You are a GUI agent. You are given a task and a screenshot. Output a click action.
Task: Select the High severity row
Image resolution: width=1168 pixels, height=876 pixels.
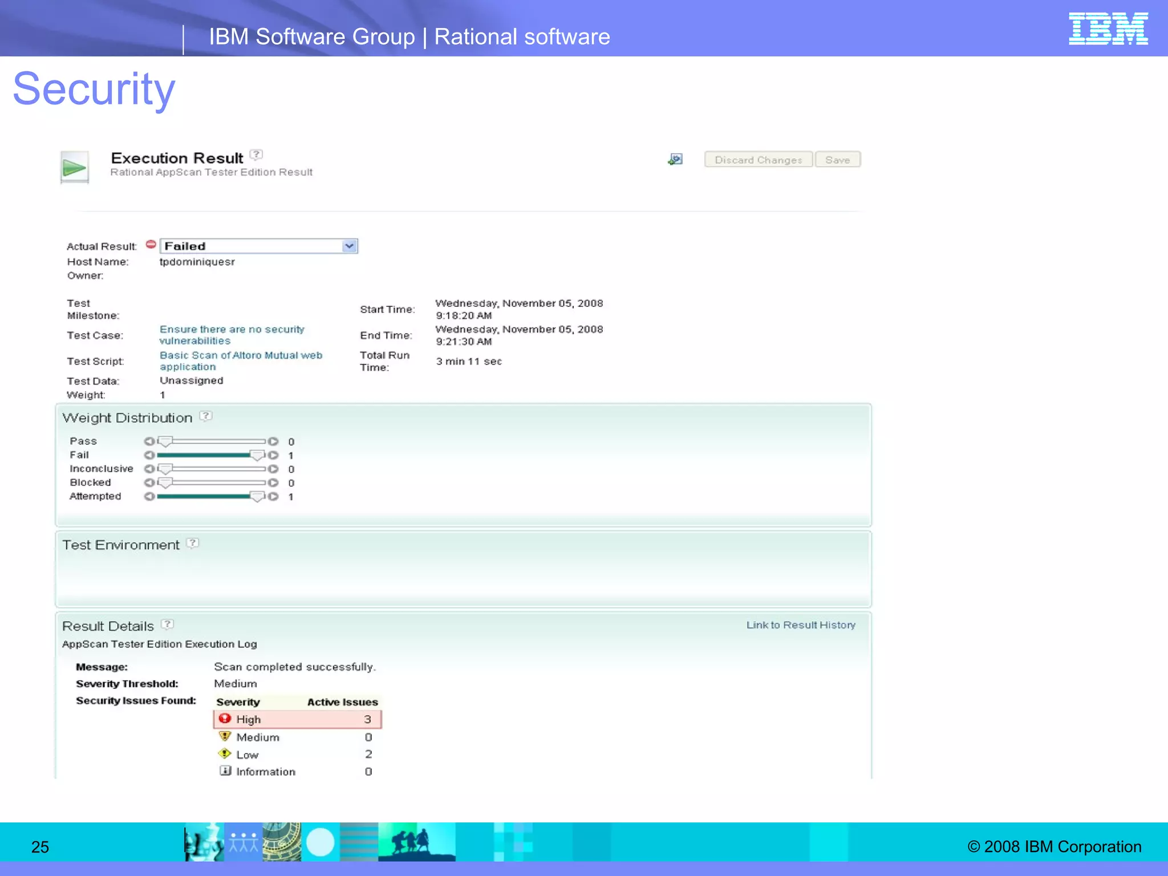click(297, 719)
